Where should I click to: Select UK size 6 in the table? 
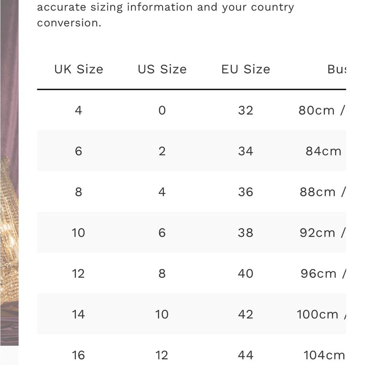click(x=78, y=151)
